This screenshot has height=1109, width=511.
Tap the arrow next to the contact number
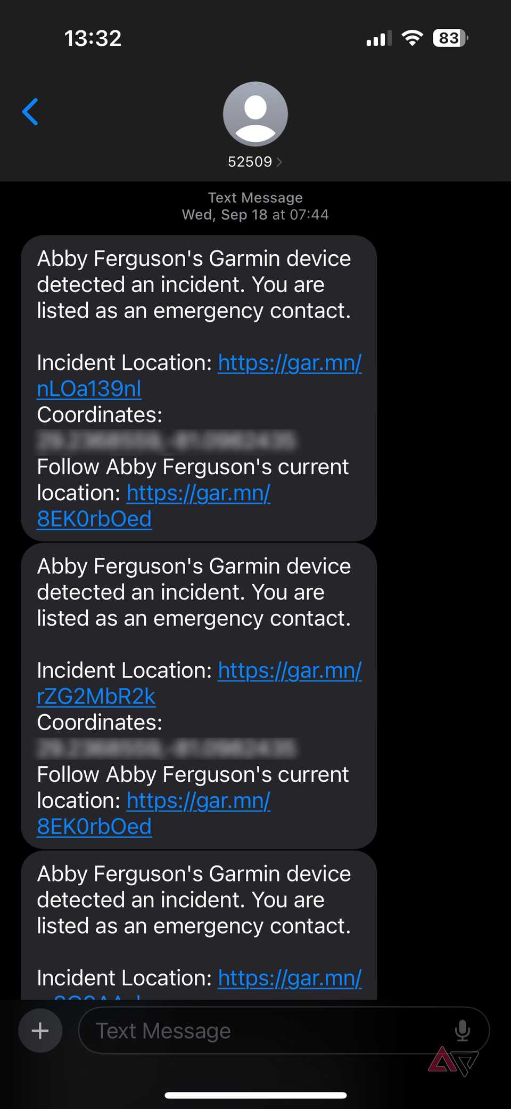click(280, 161)
